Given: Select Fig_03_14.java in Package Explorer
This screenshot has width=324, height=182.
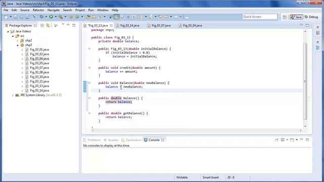Looking at the screenshot, I should click(x=39, y=90).
